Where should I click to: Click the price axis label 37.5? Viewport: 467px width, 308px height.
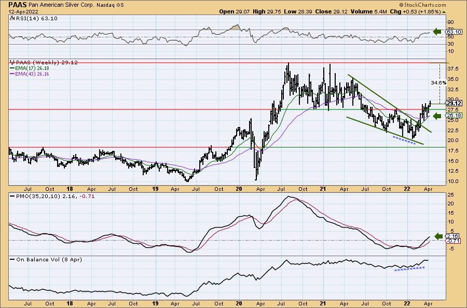(x=452, y=69)
